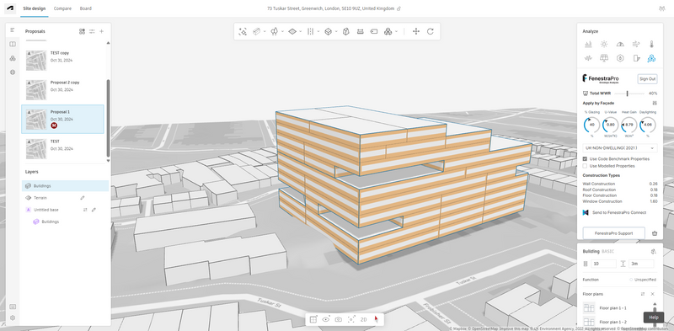Open the sun hours analysis
Viewport: 674px width, 331px height.
click(604, 44)
